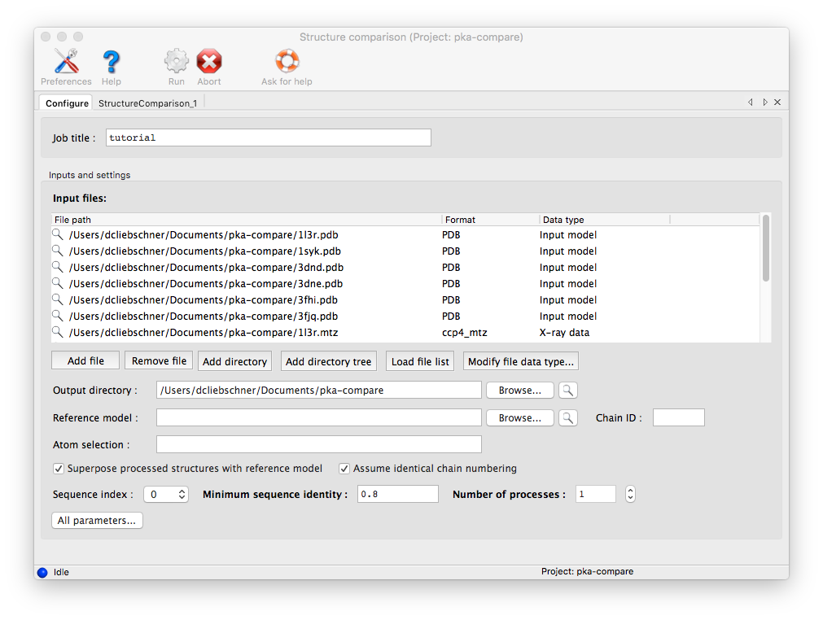Click magnifier icon next to 3fhi.pdb
This screenshot has width=823, height=620.
coord(58,299)
